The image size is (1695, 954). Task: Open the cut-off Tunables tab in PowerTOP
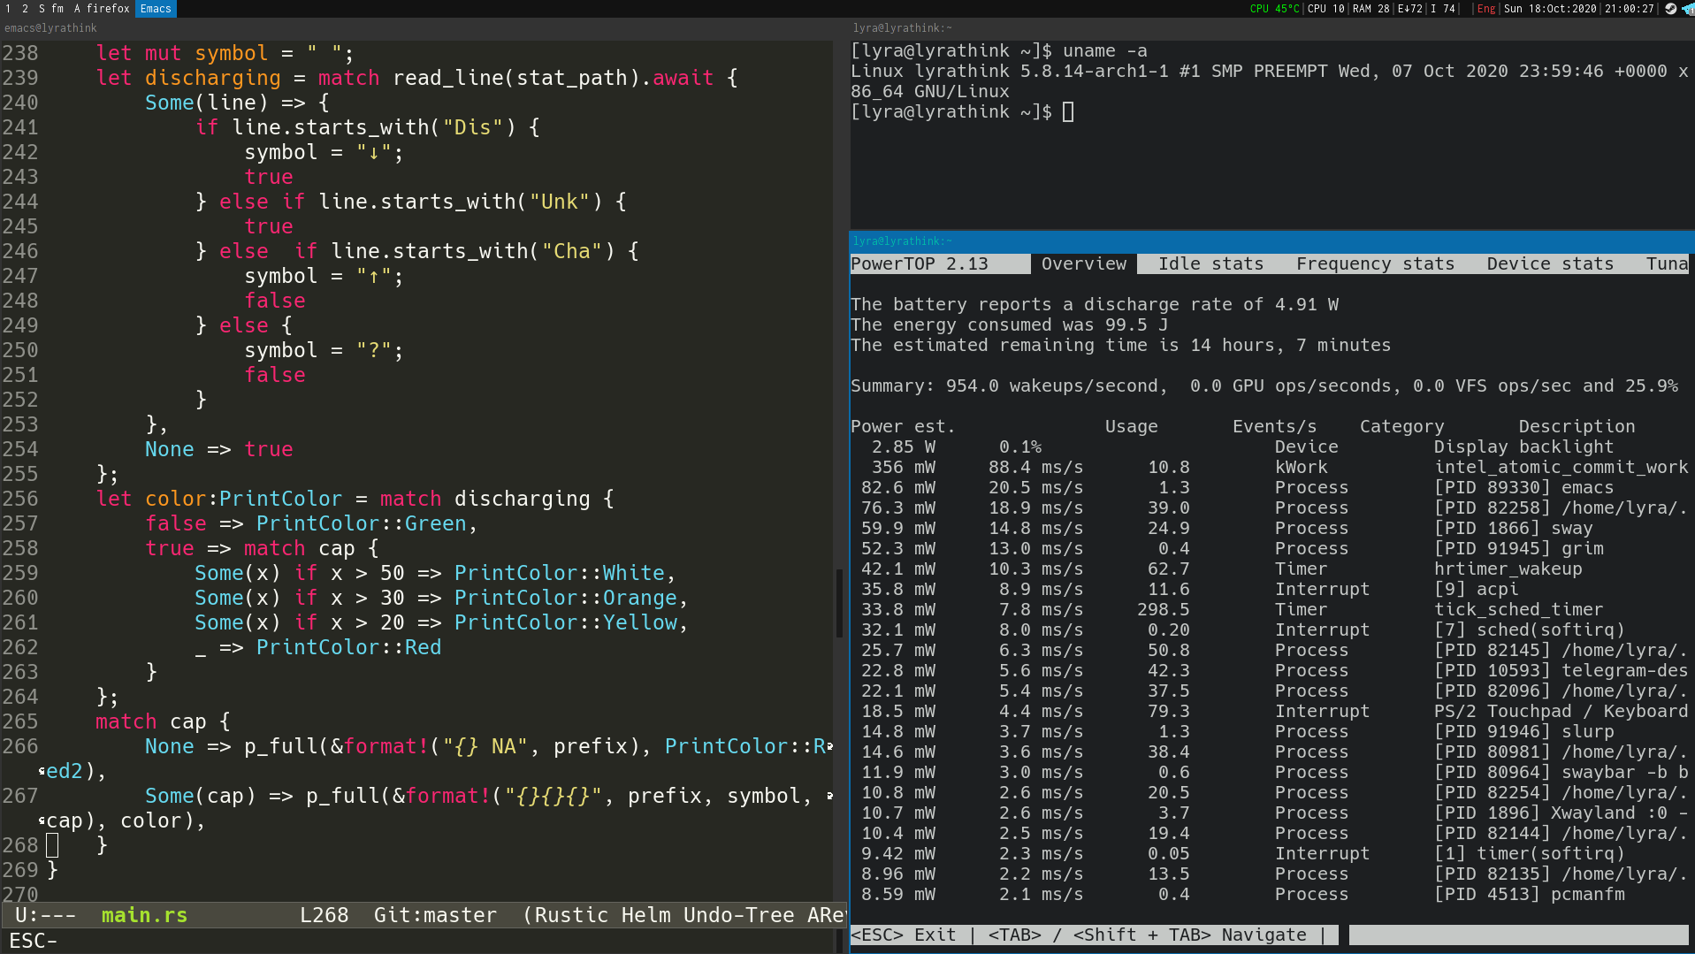(1667, 263)
